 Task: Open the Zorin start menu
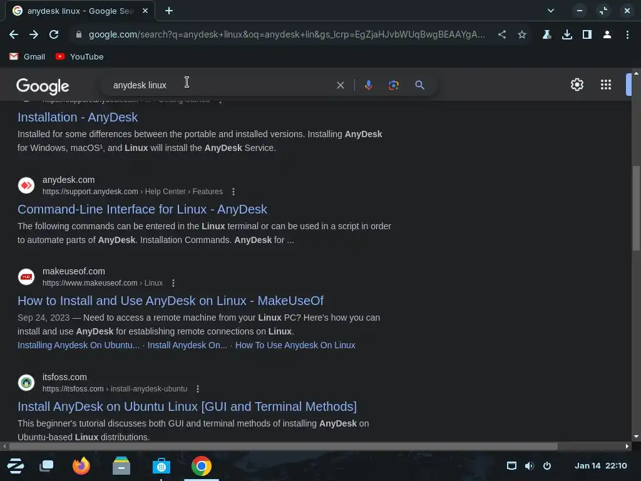pyautogui.click(x=16, y=466)
